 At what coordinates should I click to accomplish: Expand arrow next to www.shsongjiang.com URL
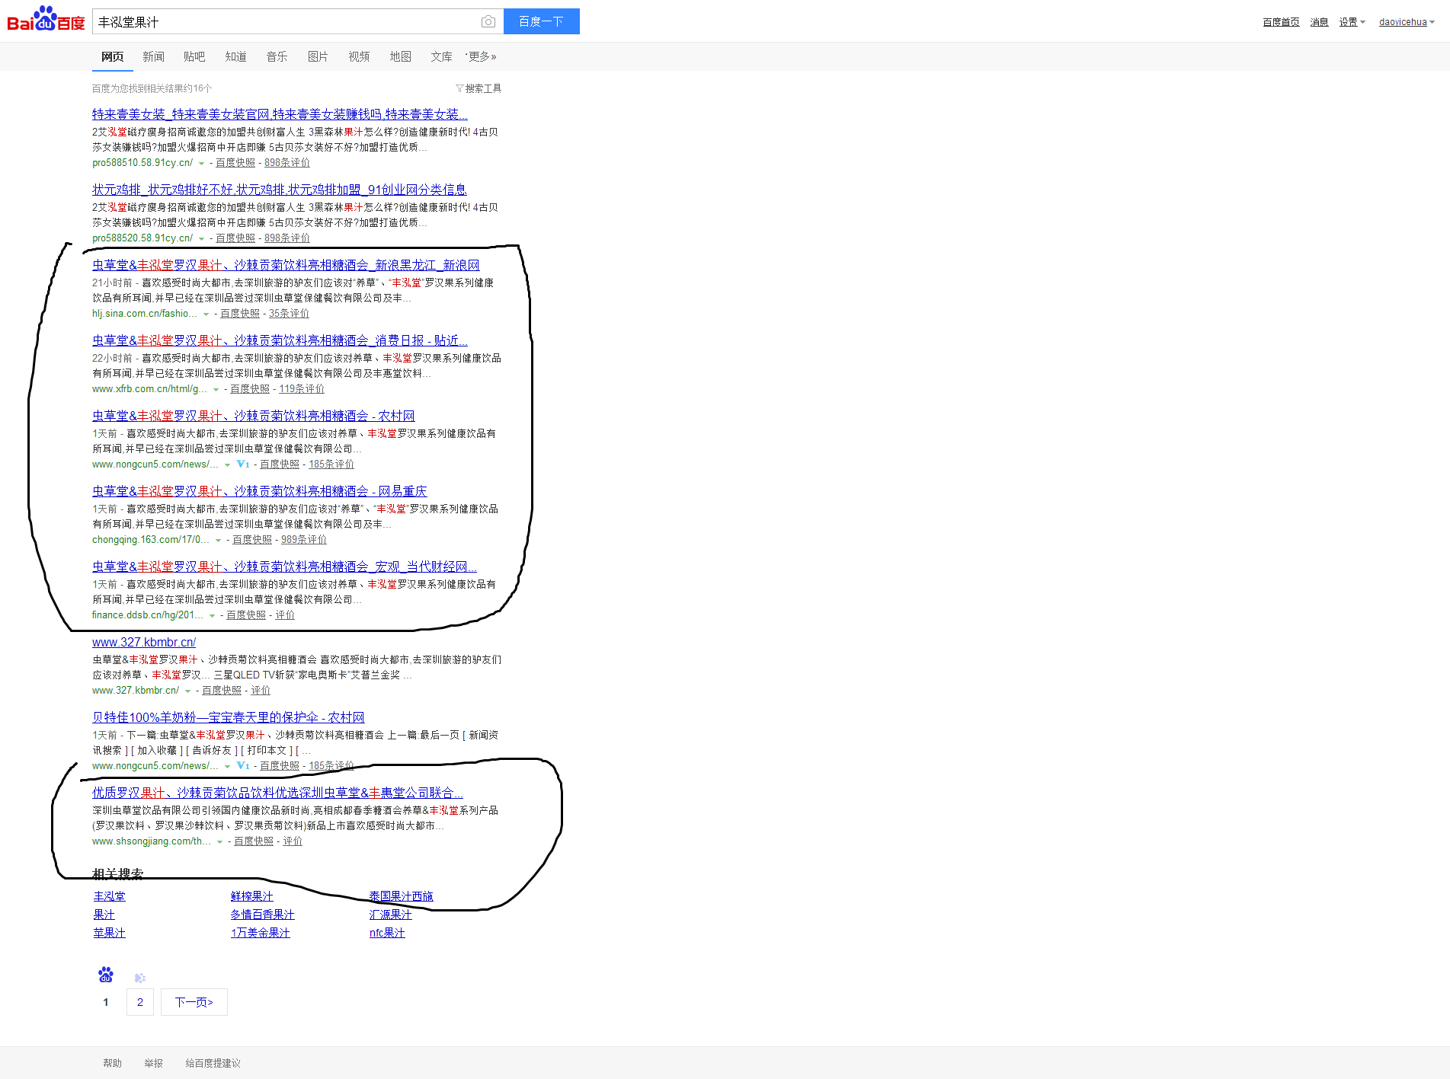(219, 842)
